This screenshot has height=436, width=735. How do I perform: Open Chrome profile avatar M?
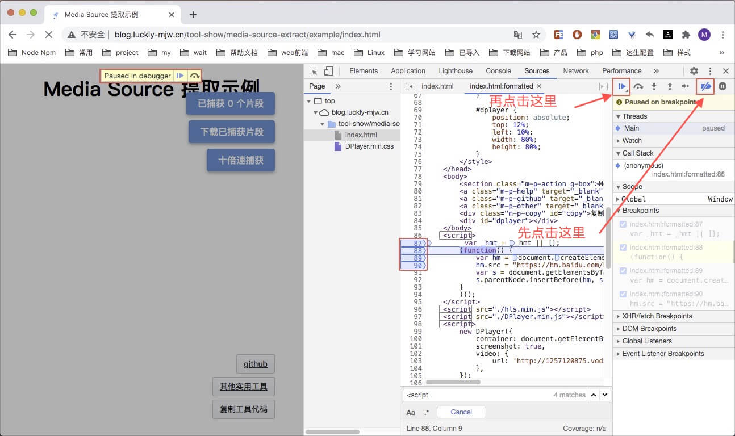tap(704, 35)
